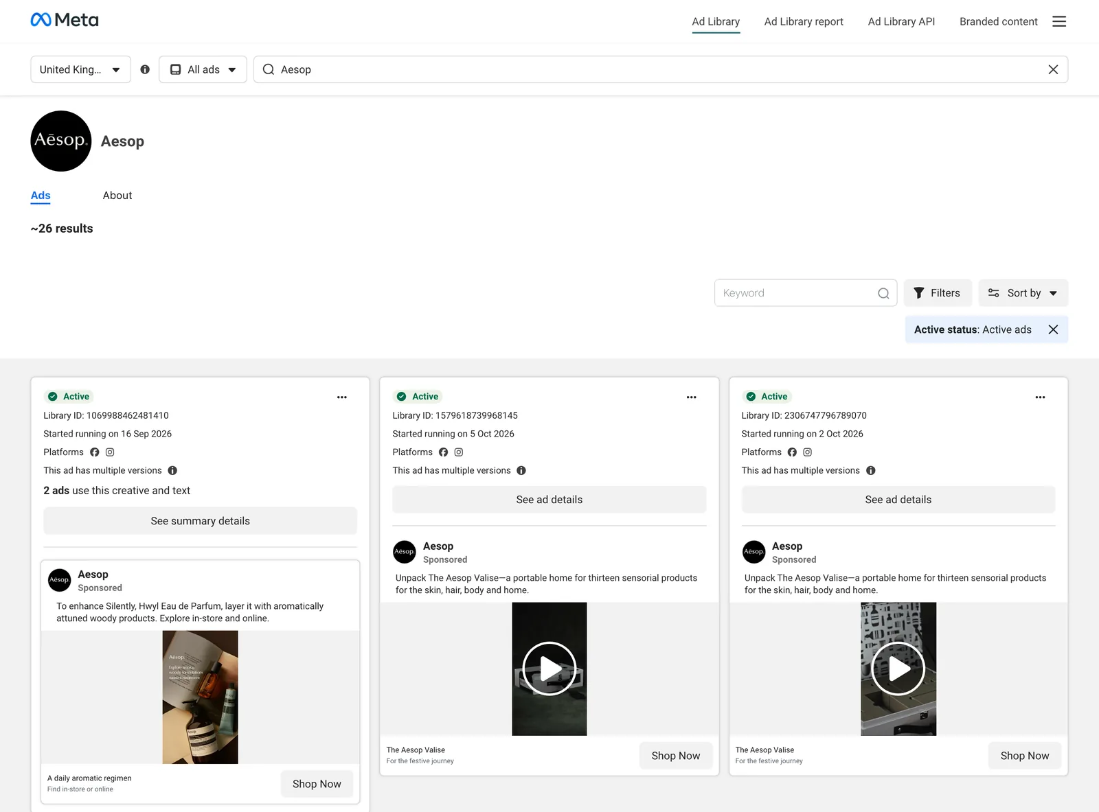The height and width of the screenshot is (812, 1099).
Task: Click the Aesop page profile logo
Action: [x=61, y=141]
